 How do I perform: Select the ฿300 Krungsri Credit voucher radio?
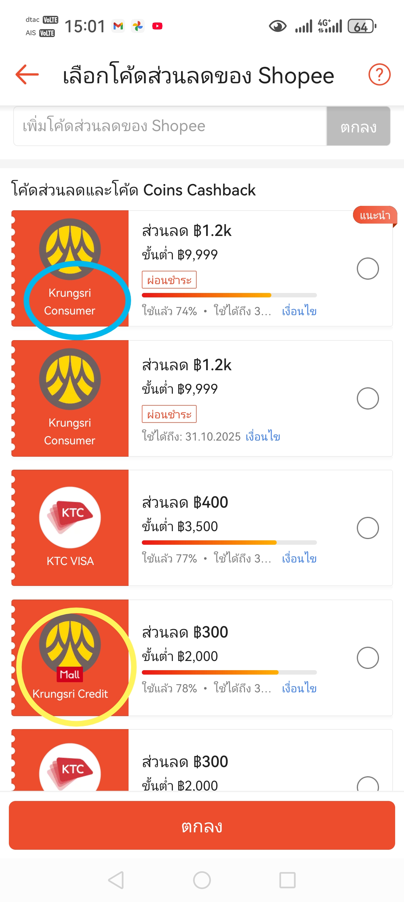tap(368, 657)
